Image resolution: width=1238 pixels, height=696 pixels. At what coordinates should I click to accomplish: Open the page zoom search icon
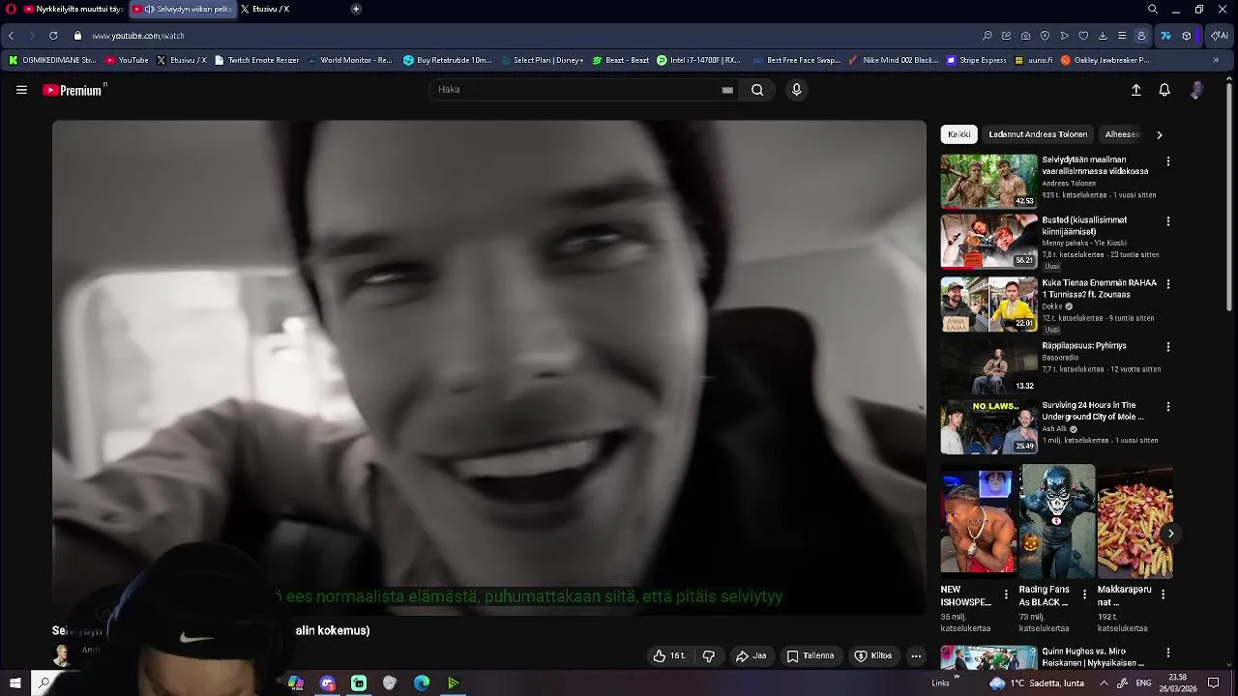coord(987,36)
